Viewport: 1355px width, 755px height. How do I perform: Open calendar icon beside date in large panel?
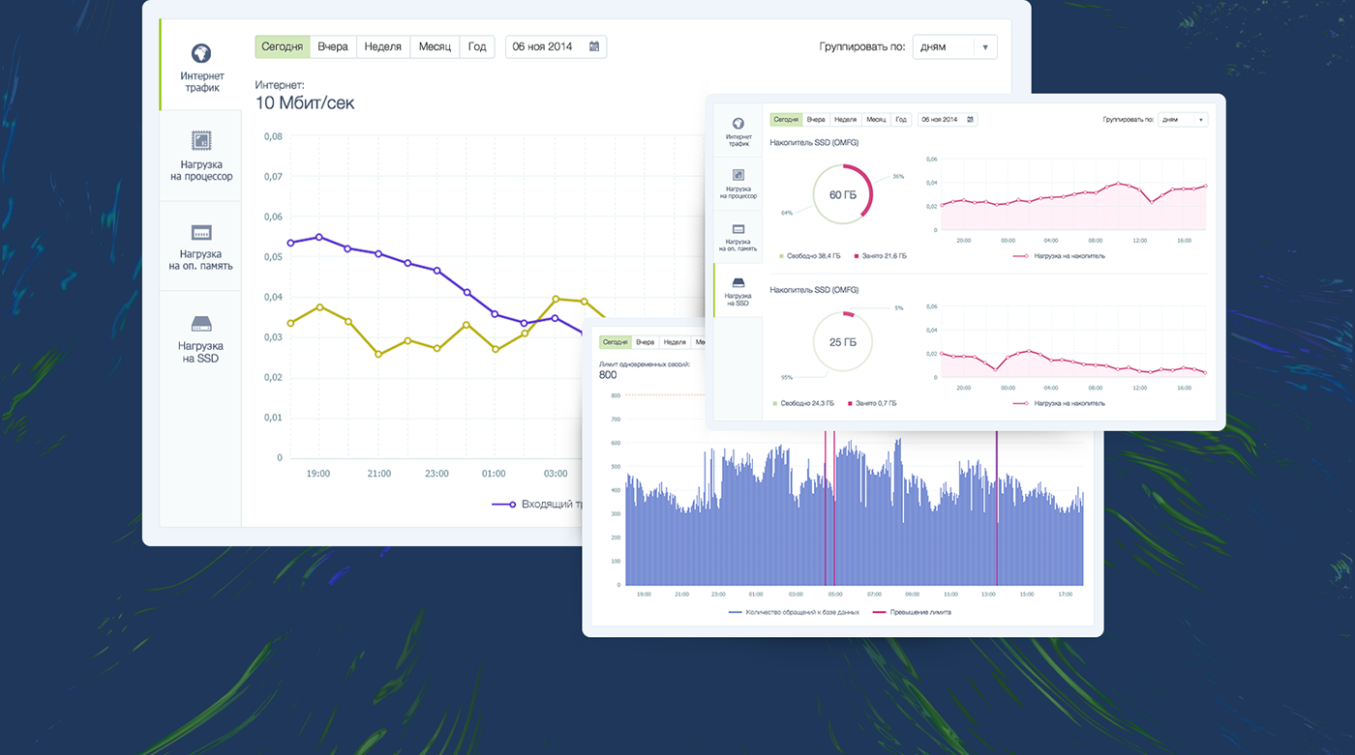click(x=594, y=46)
